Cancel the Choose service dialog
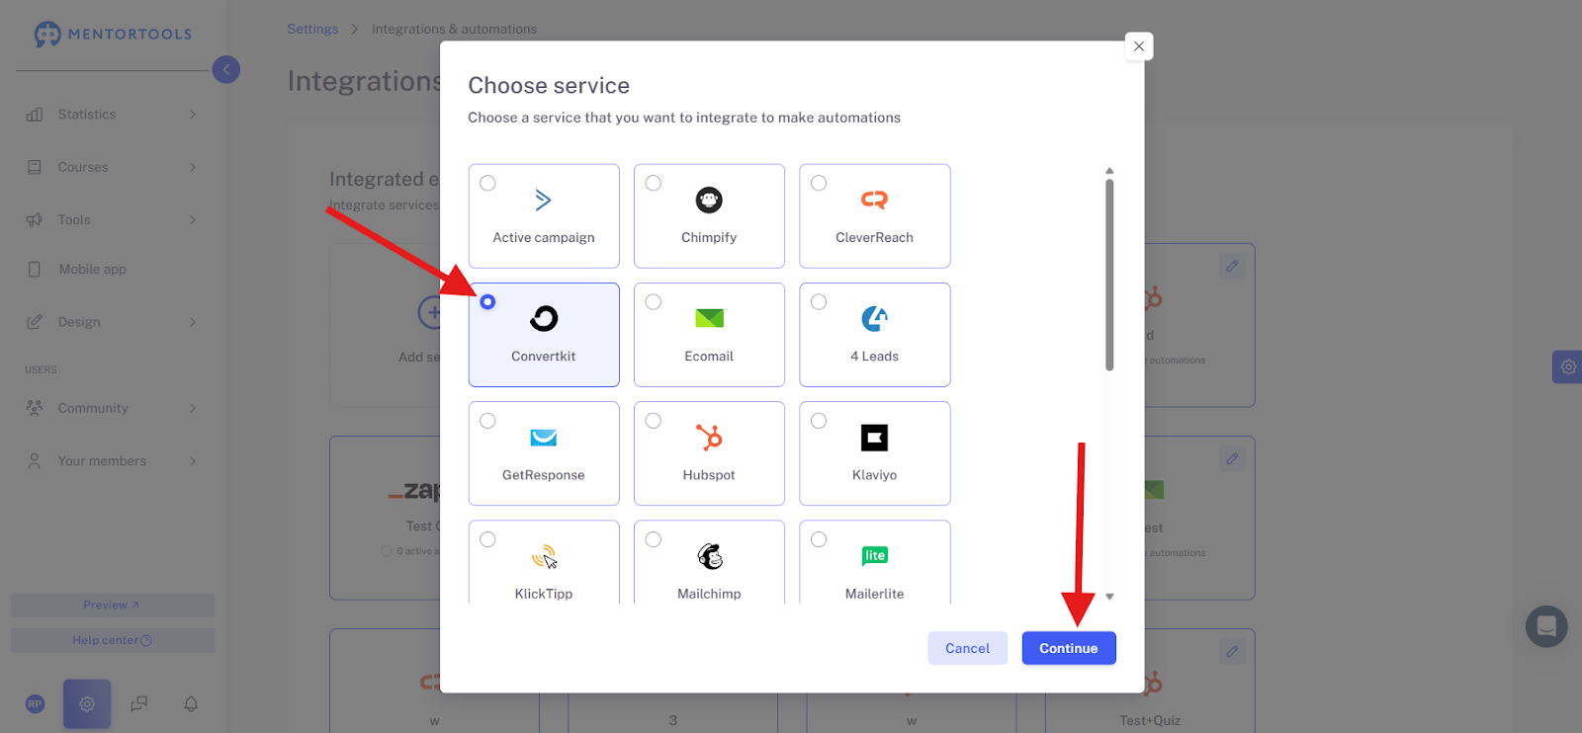The height and width of the screenshot is (733, 1582). click(x=967, y=648)
